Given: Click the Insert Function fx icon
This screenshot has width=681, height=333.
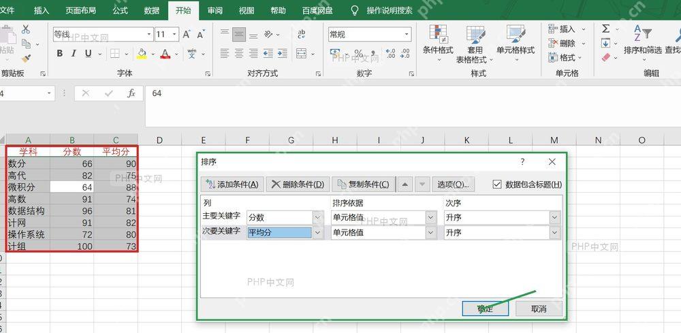Looking at the screenshot, I should pyautogui.click(x=131, y=93).
